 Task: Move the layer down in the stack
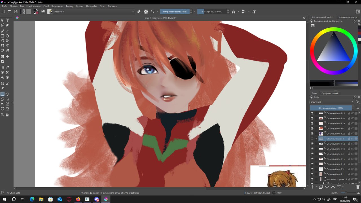click(327, 187)
